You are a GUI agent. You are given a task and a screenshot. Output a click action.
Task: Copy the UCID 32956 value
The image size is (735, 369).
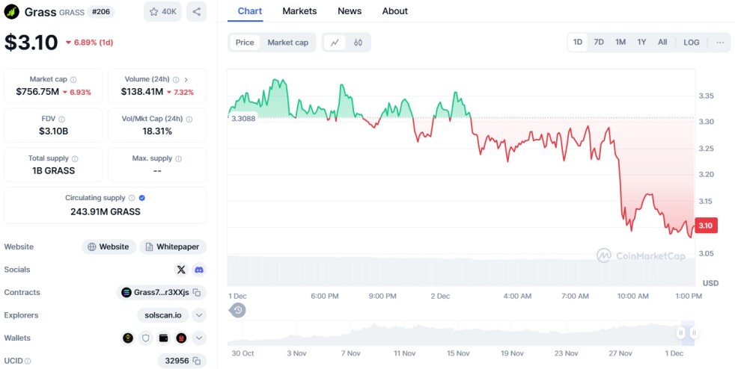(x=197, y=361)
